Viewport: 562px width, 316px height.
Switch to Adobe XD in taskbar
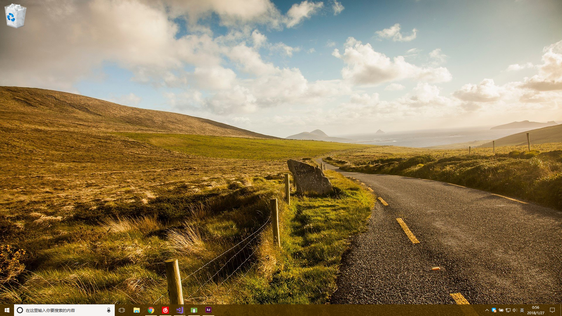tap(208, 310)
